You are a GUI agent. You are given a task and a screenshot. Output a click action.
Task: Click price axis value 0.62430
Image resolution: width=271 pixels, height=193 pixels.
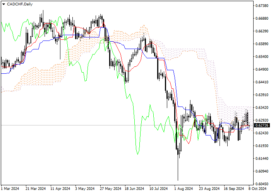pos(262,133)
